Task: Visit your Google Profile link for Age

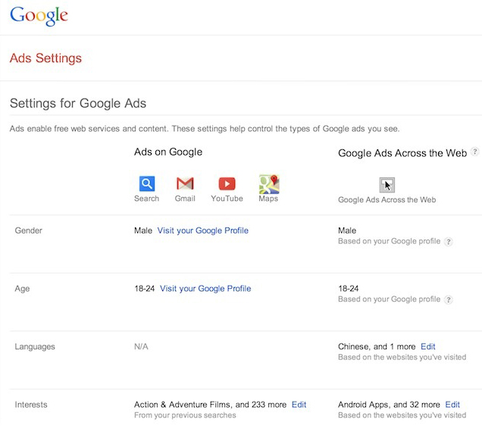Action: click(x=205, y=289)
